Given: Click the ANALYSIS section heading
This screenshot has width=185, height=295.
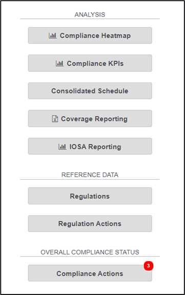Looking at the screenshot, I should click(x=90, y=15).
